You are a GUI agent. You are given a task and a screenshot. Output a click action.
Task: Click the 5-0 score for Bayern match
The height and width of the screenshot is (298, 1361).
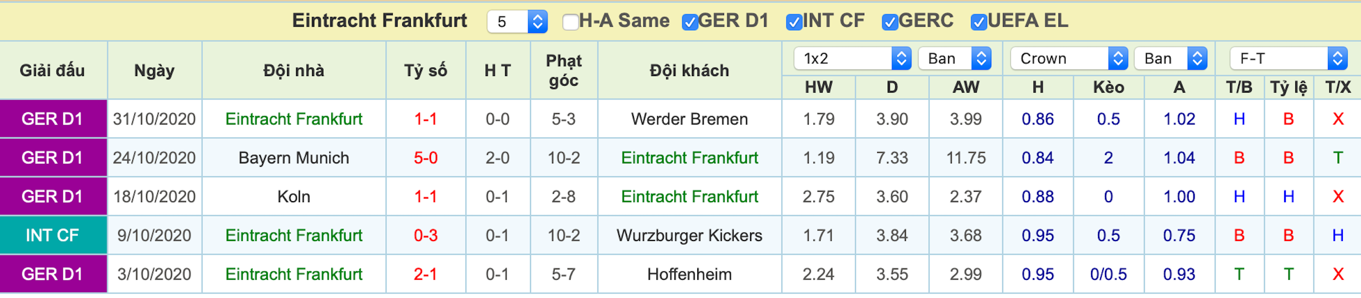(426, 158)
